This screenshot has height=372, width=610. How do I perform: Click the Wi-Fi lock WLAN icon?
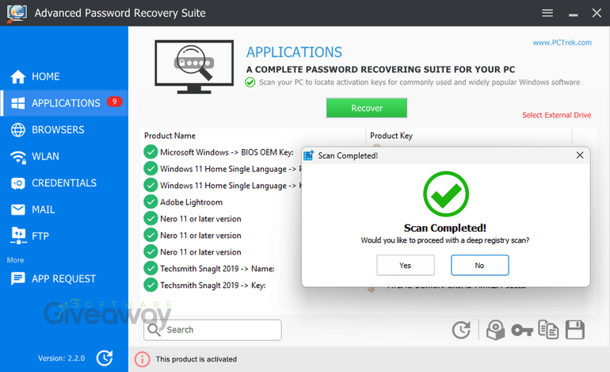(x=18, y=157)
